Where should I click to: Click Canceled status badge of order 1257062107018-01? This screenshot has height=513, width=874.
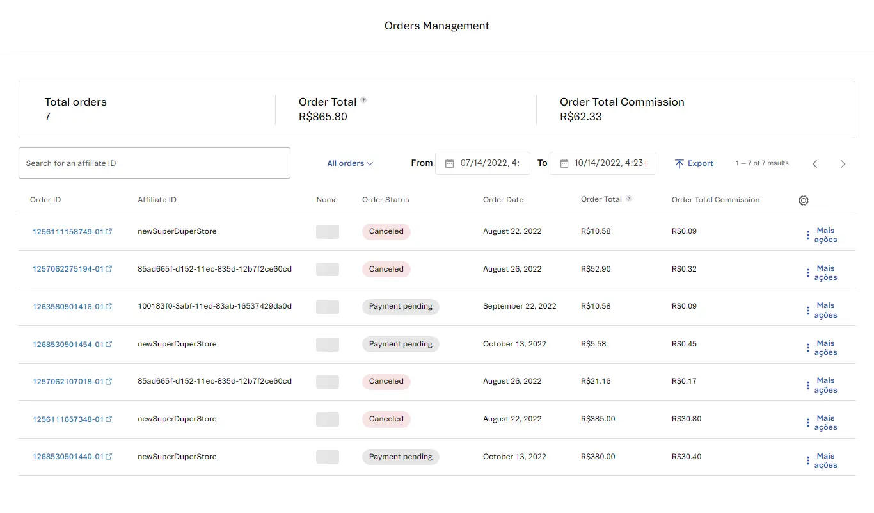tap(386, 382)
